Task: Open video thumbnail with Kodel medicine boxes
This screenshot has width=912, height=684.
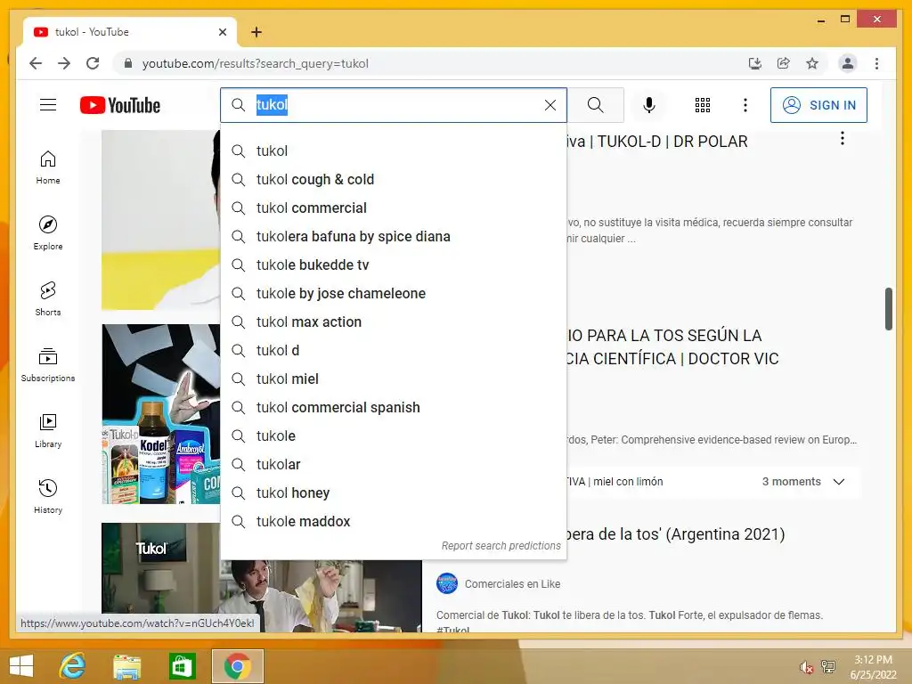Action: [161, 414]
